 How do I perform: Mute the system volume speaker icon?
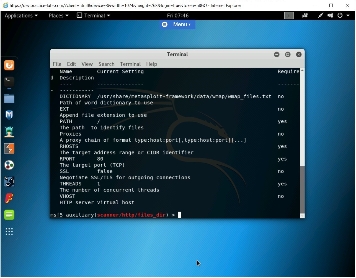[x=330, y=16]
